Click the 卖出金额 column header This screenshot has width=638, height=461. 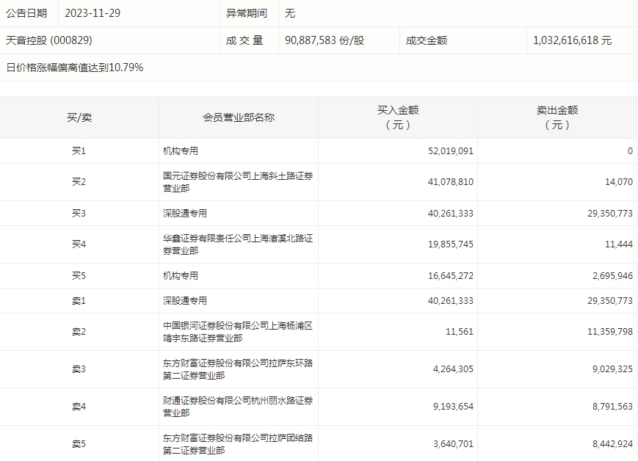click(557, 117)
